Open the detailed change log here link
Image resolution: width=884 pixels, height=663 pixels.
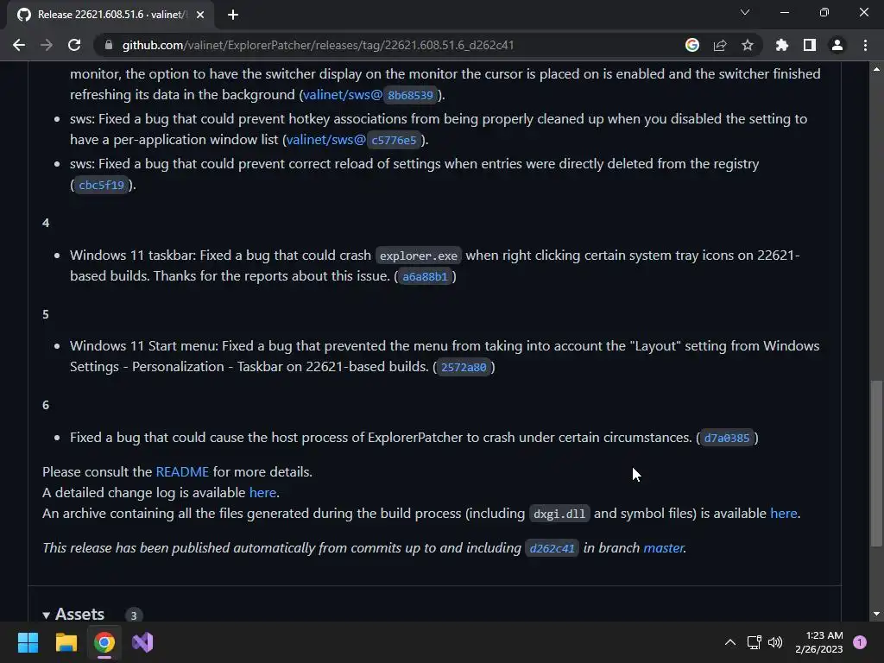[262, 493]
